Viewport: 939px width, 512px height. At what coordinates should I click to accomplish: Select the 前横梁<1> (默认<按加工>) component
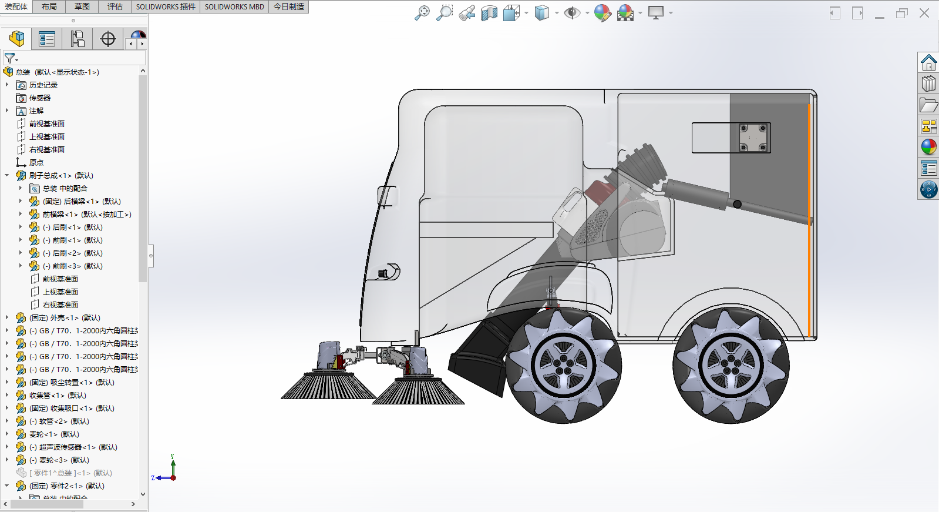point(87,214)
